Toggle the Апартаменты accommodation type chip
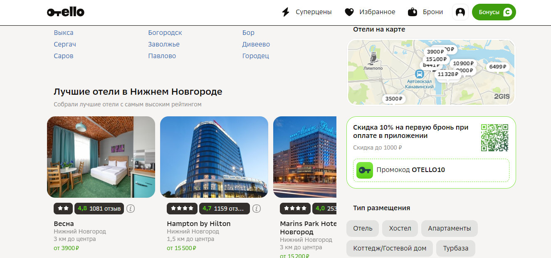 450,228
